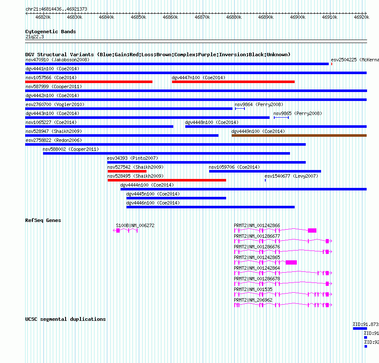The height and width of the screenshot is (363, 379).
Task: Click the red nsv528495 (Shaikh2009) loss bar
Action: coord(167,180)
